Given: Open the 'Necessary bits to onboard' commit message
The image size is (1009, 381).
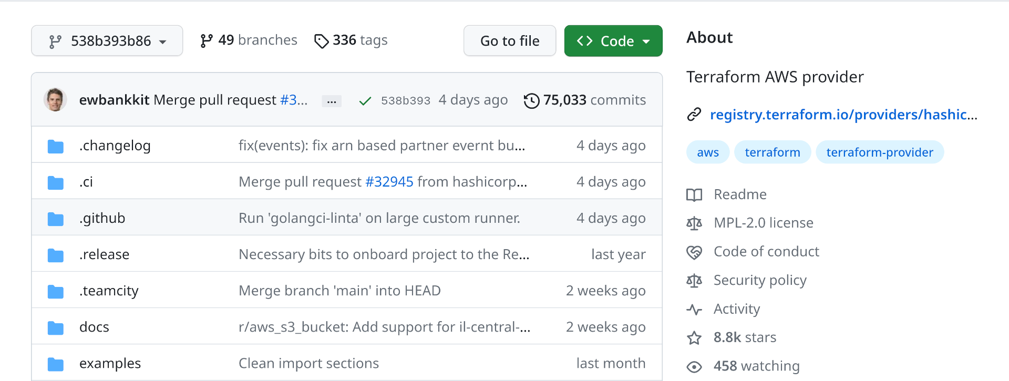Looking at the screenshot, I should [384, 254].
